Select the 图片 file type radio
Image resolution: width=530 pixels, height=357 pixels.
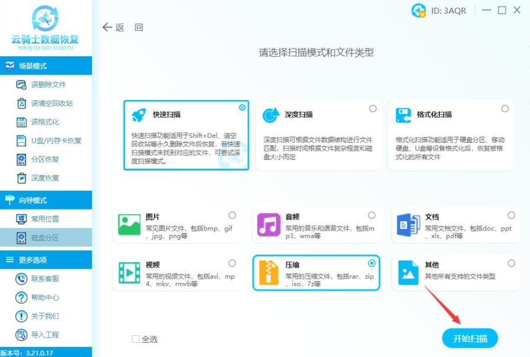pyautogui.click(x=232, y=216)
